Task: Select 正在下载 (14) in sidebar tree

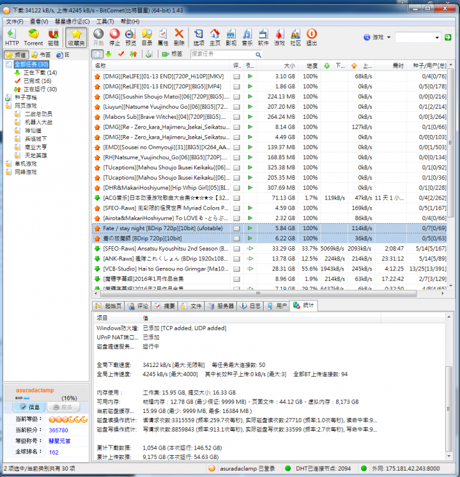Action: click(x=40, y=72)
